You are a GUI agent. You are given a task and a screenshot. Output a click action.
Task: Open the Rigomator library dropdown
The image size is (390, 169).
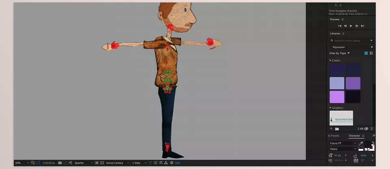point(352,47)
